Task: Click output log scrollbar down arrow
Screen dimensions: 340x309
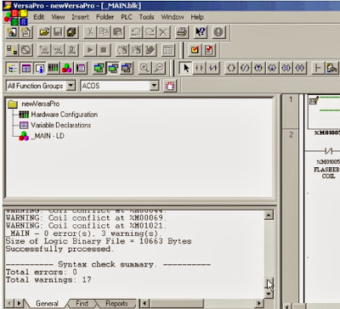Action: click(x=269, y=294)
